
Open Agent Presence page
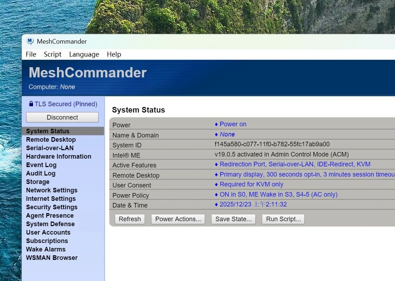click(x=50, y=216)
